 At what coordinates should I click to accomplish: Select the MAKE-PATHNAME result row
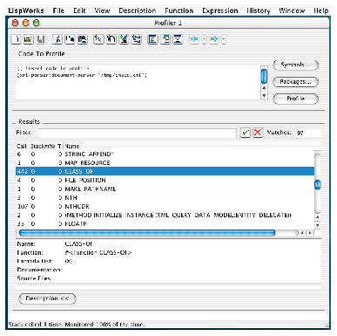click(165, 189)
